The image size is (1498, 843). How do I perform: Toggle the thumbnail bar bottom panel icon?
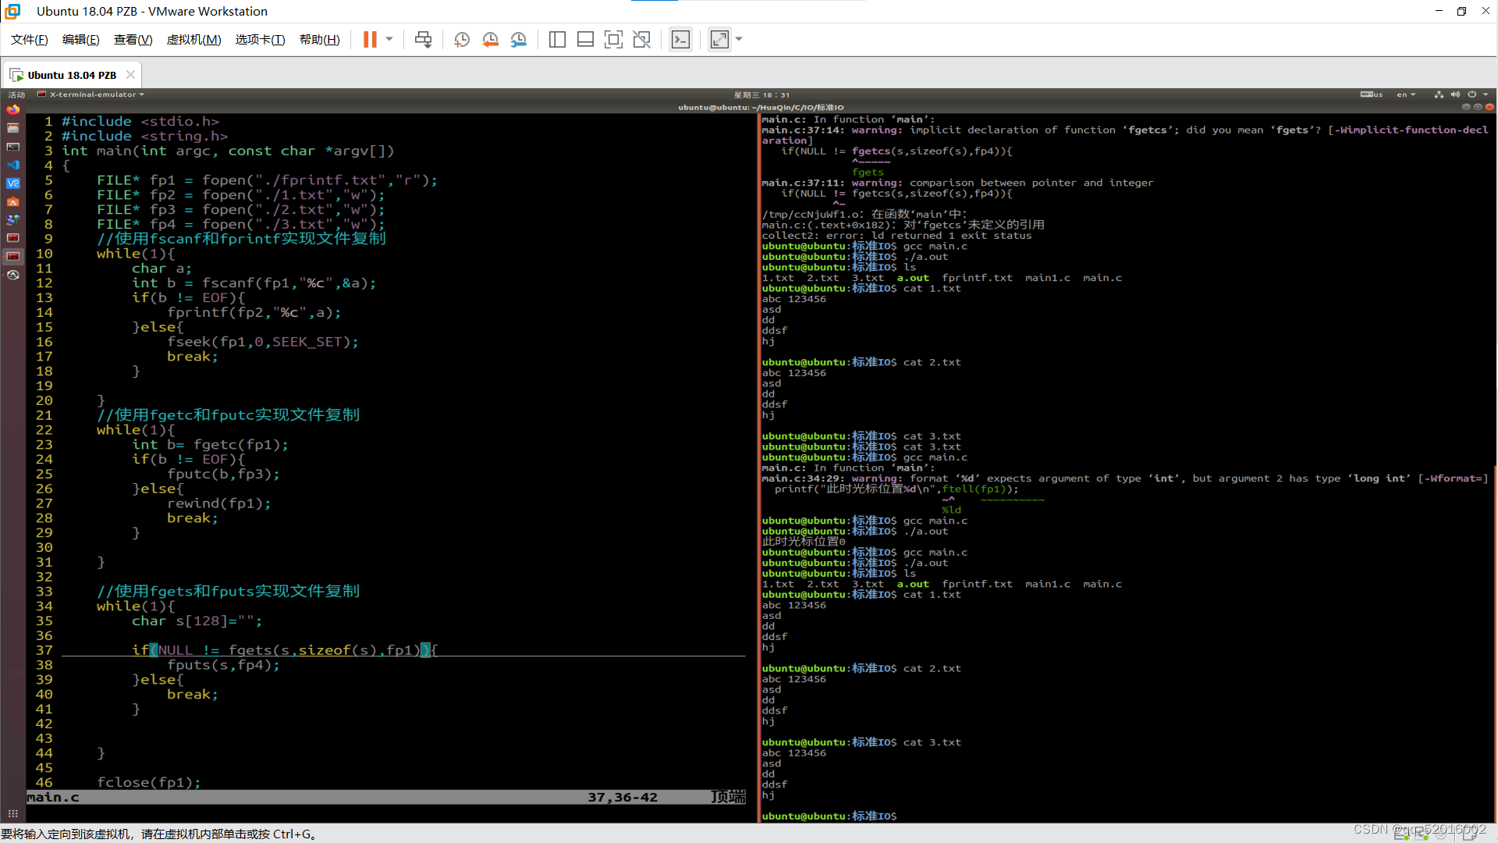585,40
